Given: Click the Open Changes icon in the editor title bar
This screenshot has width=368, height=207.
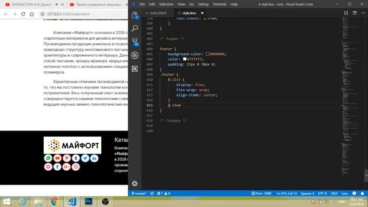Looking at the screenshot, I should (x=346, y=13).
